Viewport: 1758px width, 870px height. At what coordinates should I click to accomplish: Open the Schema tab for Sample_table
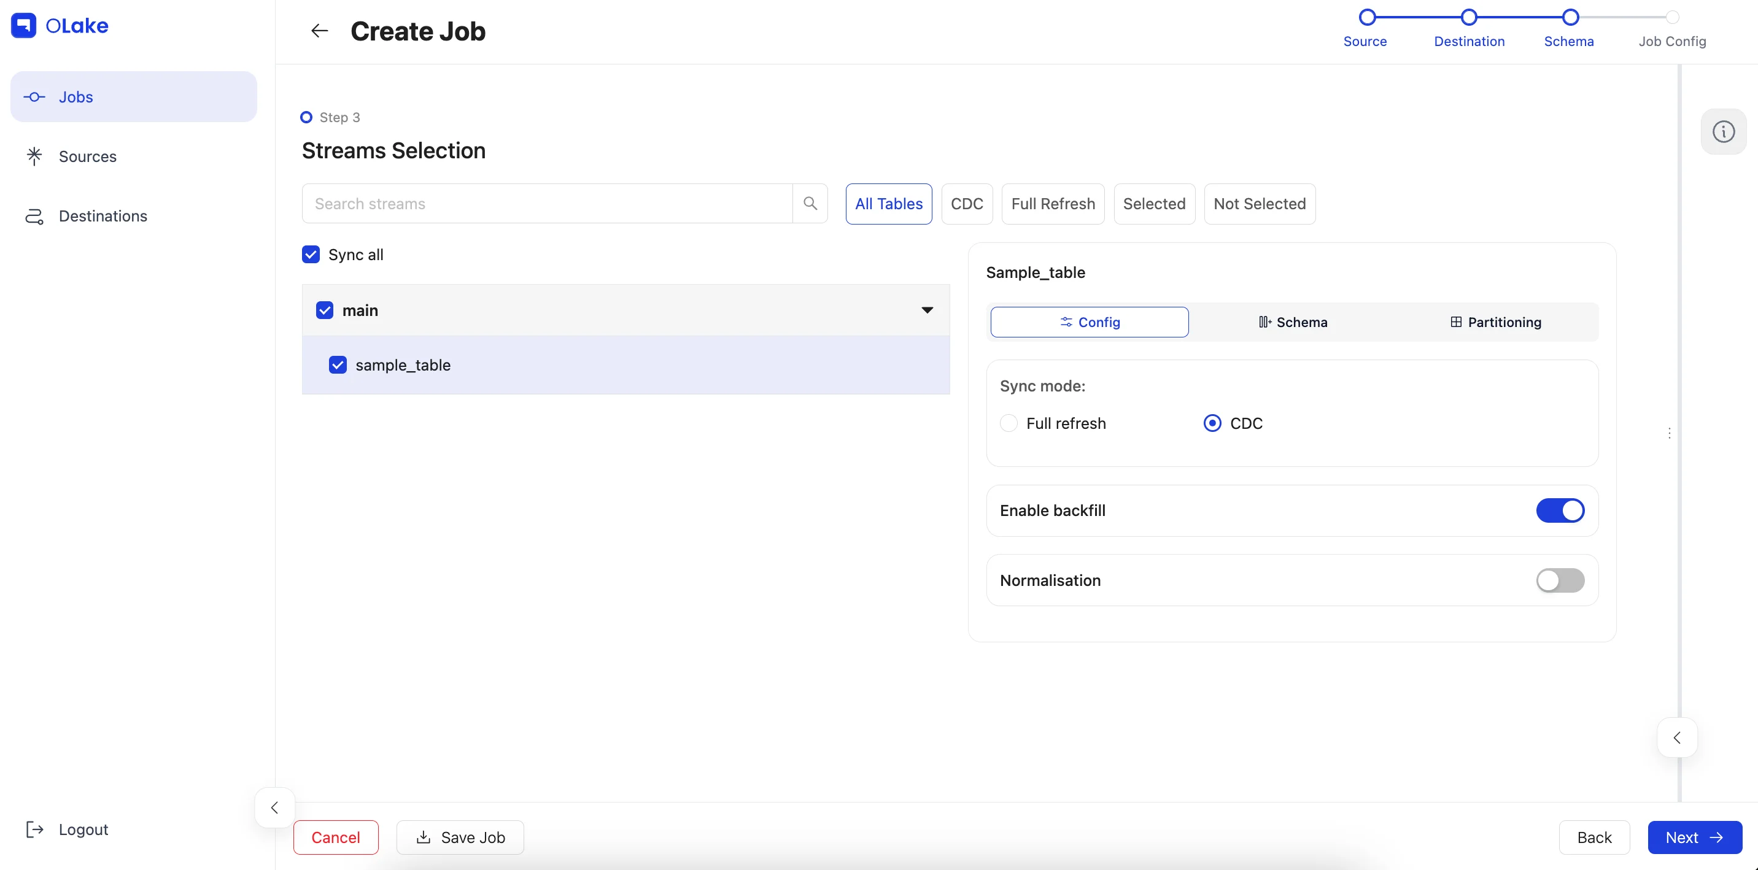[1293, 322]
